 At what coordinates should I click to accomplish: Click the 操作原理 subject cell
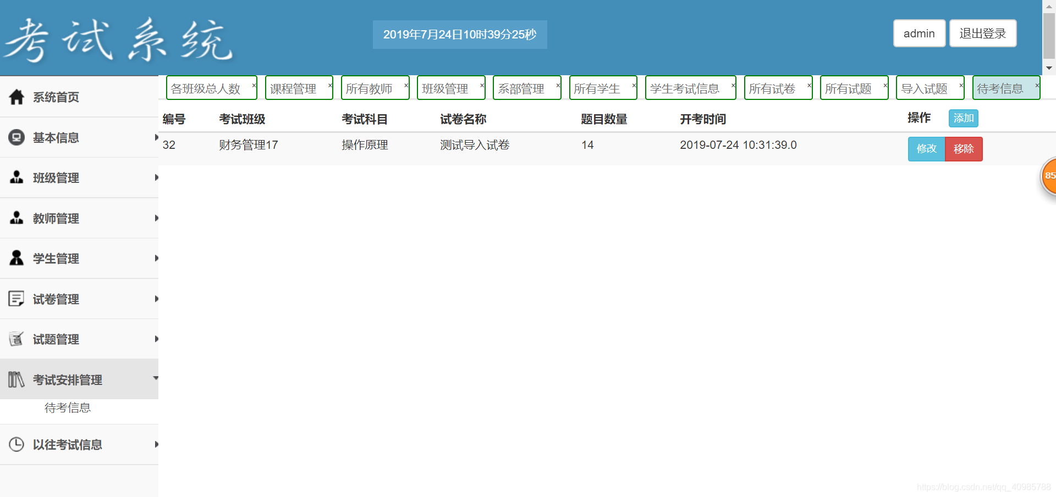(365, 145)
